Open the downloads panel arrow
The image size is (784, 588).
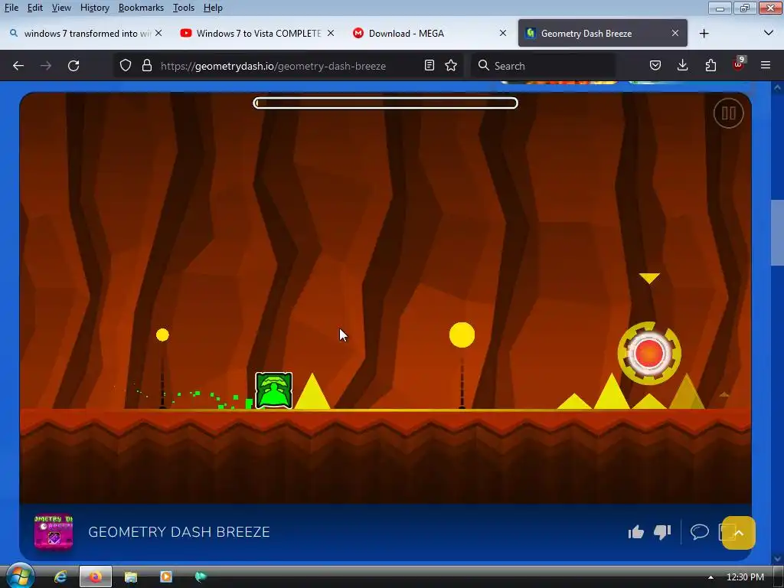click(x=682, y=66)
